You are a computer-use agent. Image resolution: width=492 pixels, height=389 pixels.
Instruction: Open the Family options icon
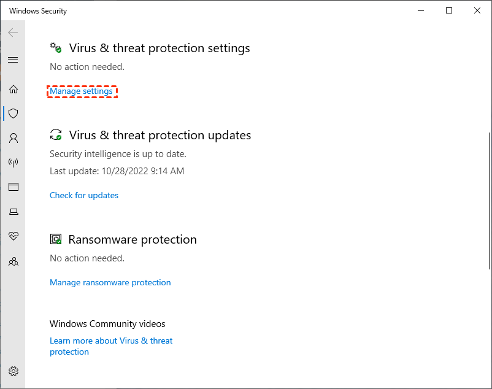13,261
